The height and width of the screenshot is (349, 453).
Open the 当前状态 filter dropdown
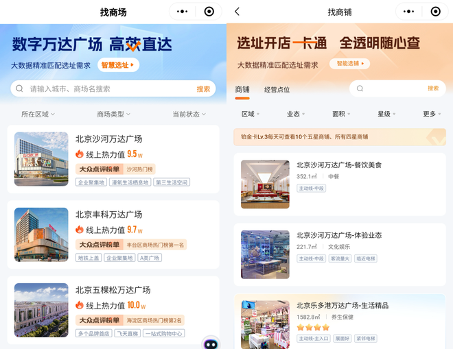pyautogui.click(x=189, y=115)
